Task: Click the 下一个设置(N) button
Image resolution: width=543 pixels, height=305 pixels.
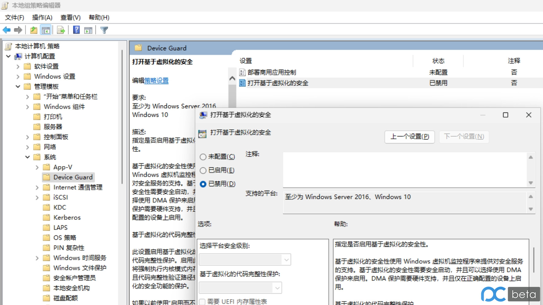Action: (464, 137)
